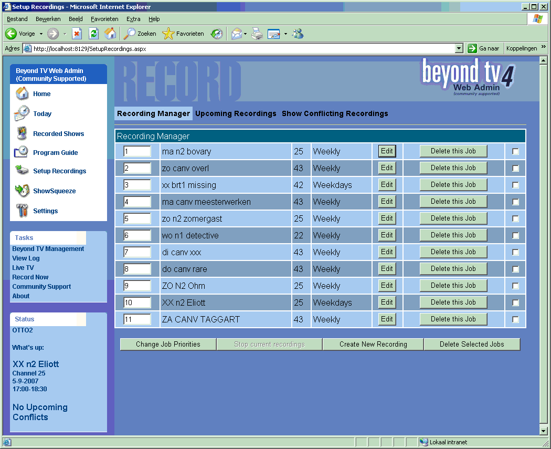Screen dimensions: 551x449
Task: Expand the Koppelingen chevron
Action: pos(544,46)
